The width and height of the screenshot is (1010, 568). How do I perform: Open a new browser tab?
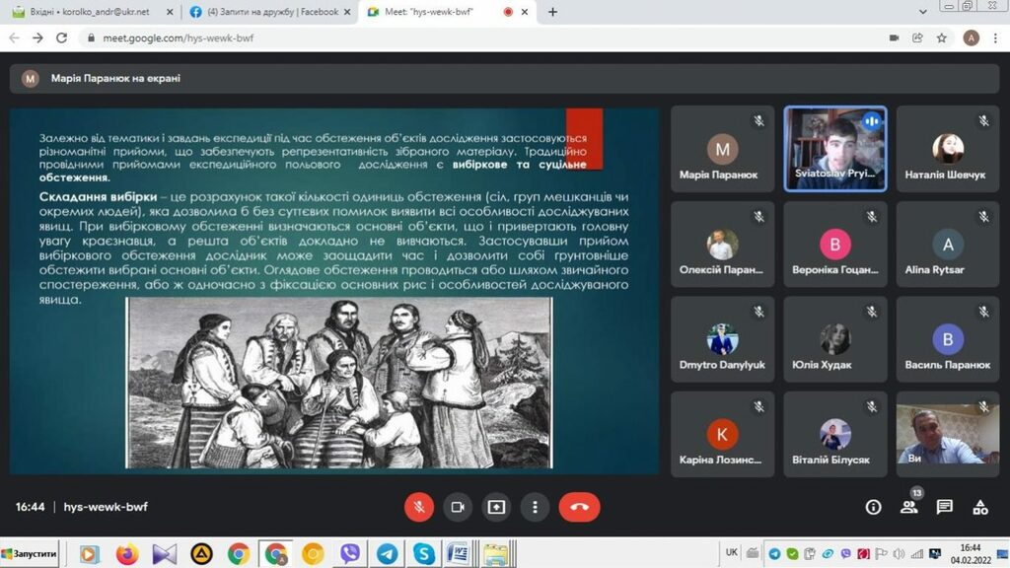pyautogui.click(x=552, y=12)
